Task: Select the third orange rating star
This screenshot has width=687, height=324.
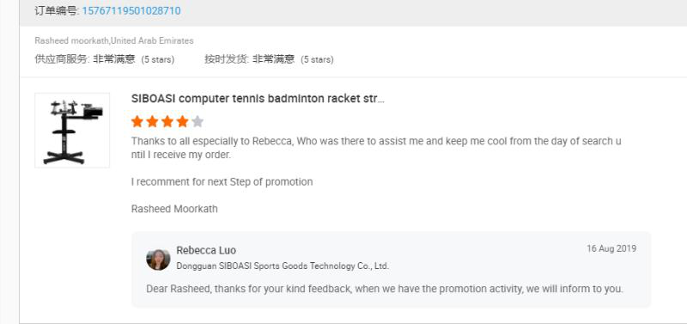Action: [x=167, y=121]
